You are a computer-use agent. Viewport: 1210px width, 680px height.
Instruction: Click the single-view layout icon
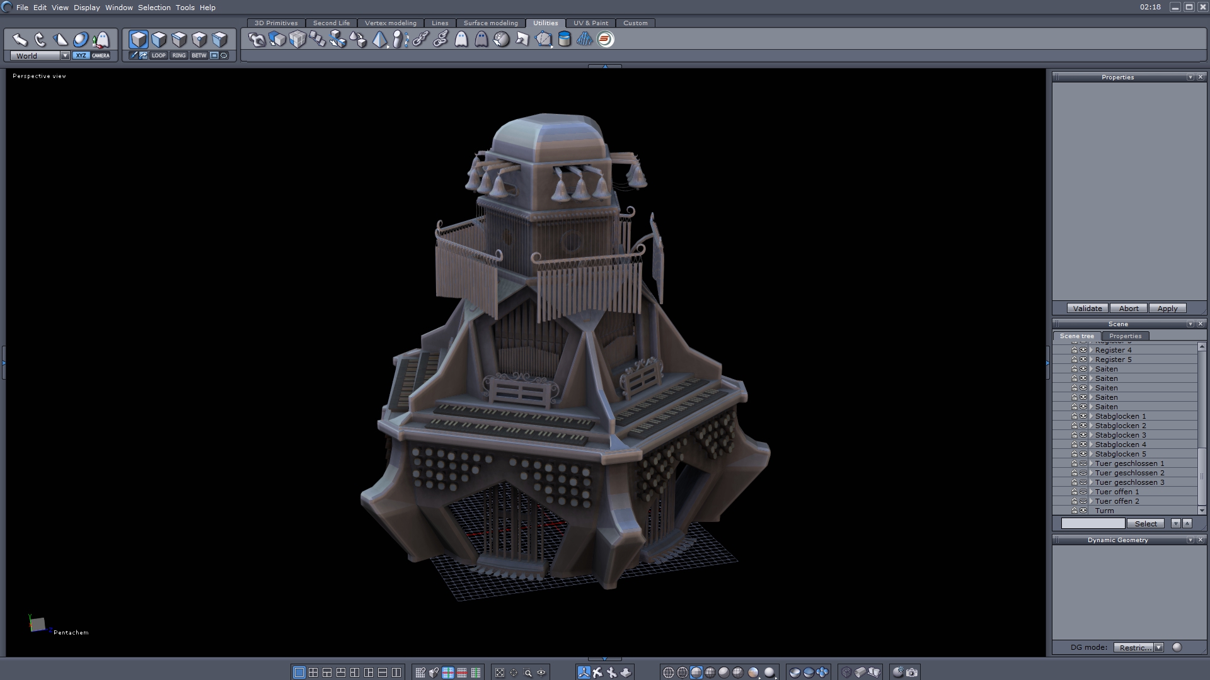coord(299,672)
